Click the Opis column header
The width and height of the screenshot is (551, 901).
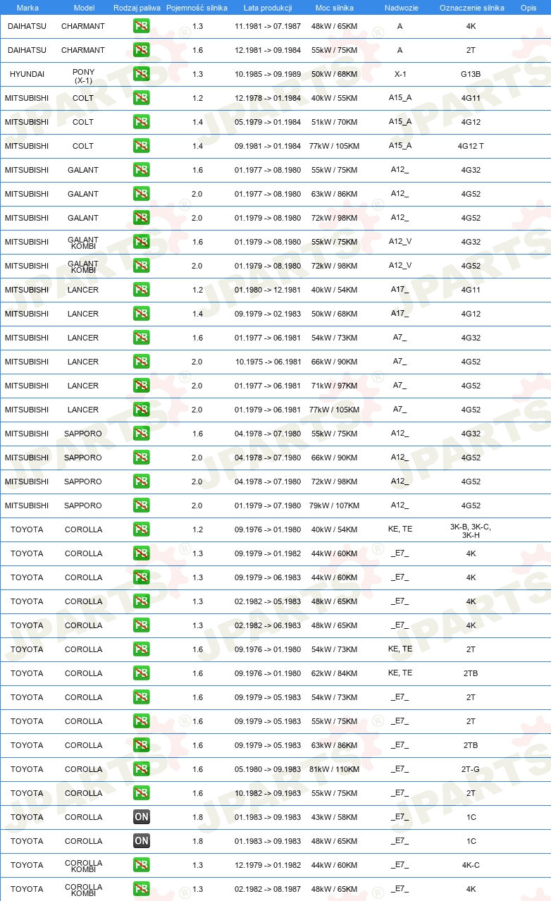[x=528, y=8]
